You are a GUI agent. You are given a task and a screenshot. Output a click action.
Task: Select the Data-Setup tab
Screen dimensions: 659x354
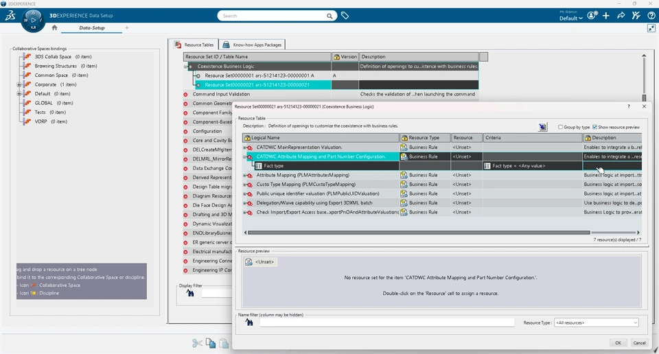[91, 27]
